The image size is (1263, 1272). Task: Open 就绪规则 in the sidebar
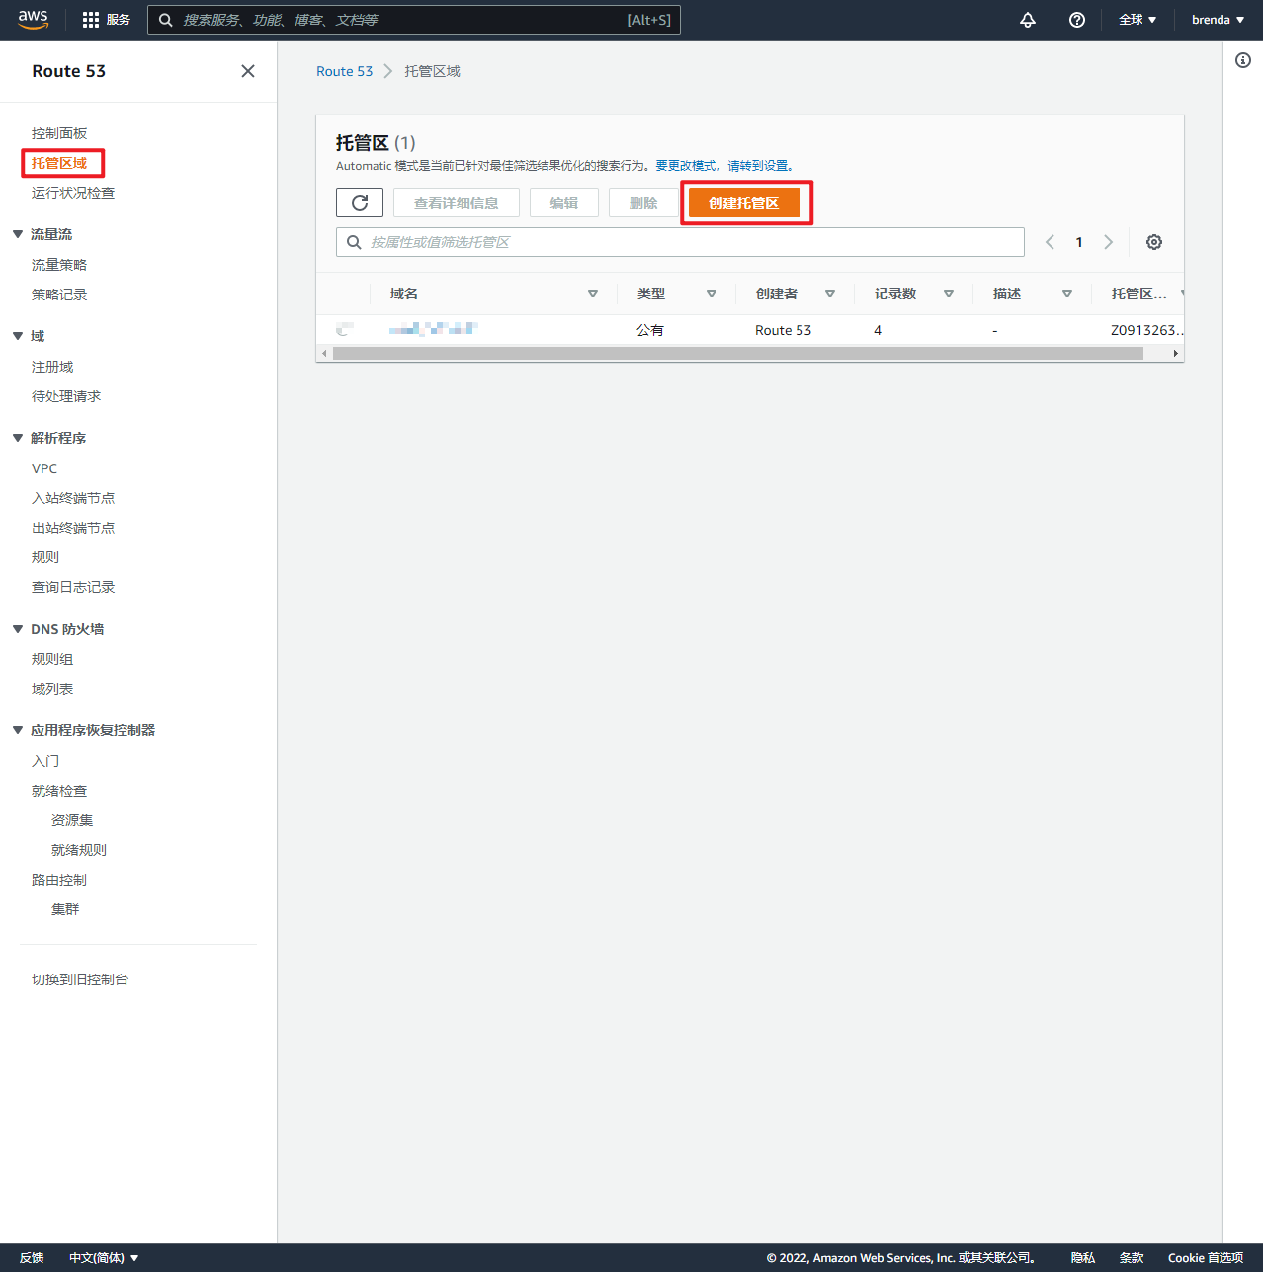coord(79,850)
